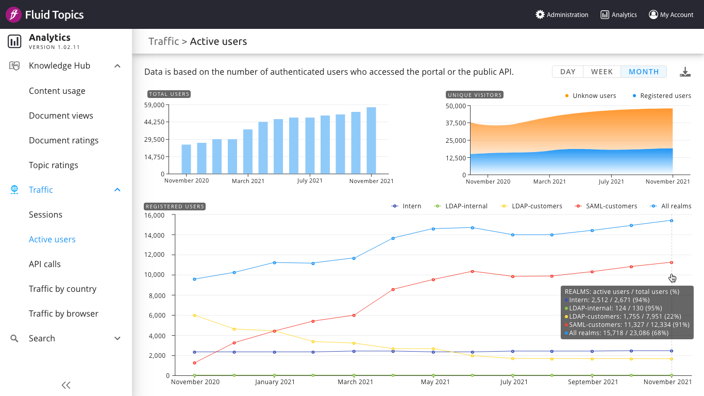The height and width of the screenshot is (396, 704).
Task: Click the Knowledge Hub book icon
Action: tap(14, 65)
